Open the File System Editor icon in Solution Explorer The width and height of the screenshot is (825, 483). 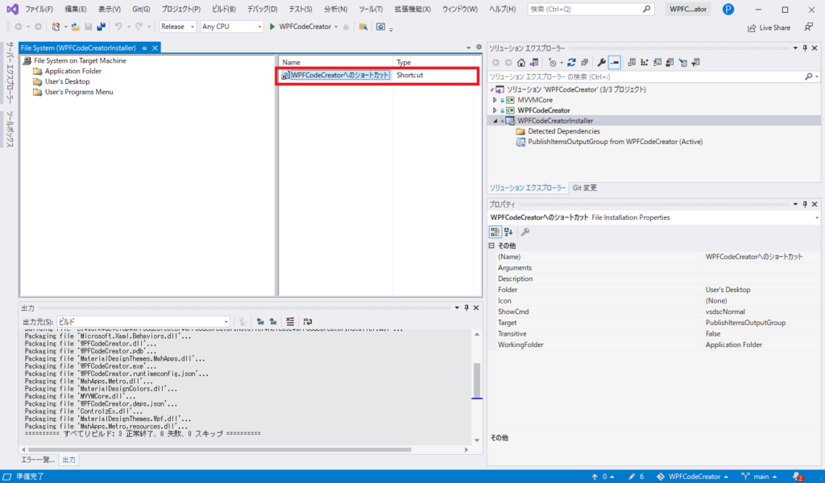[x=632, y=63]
